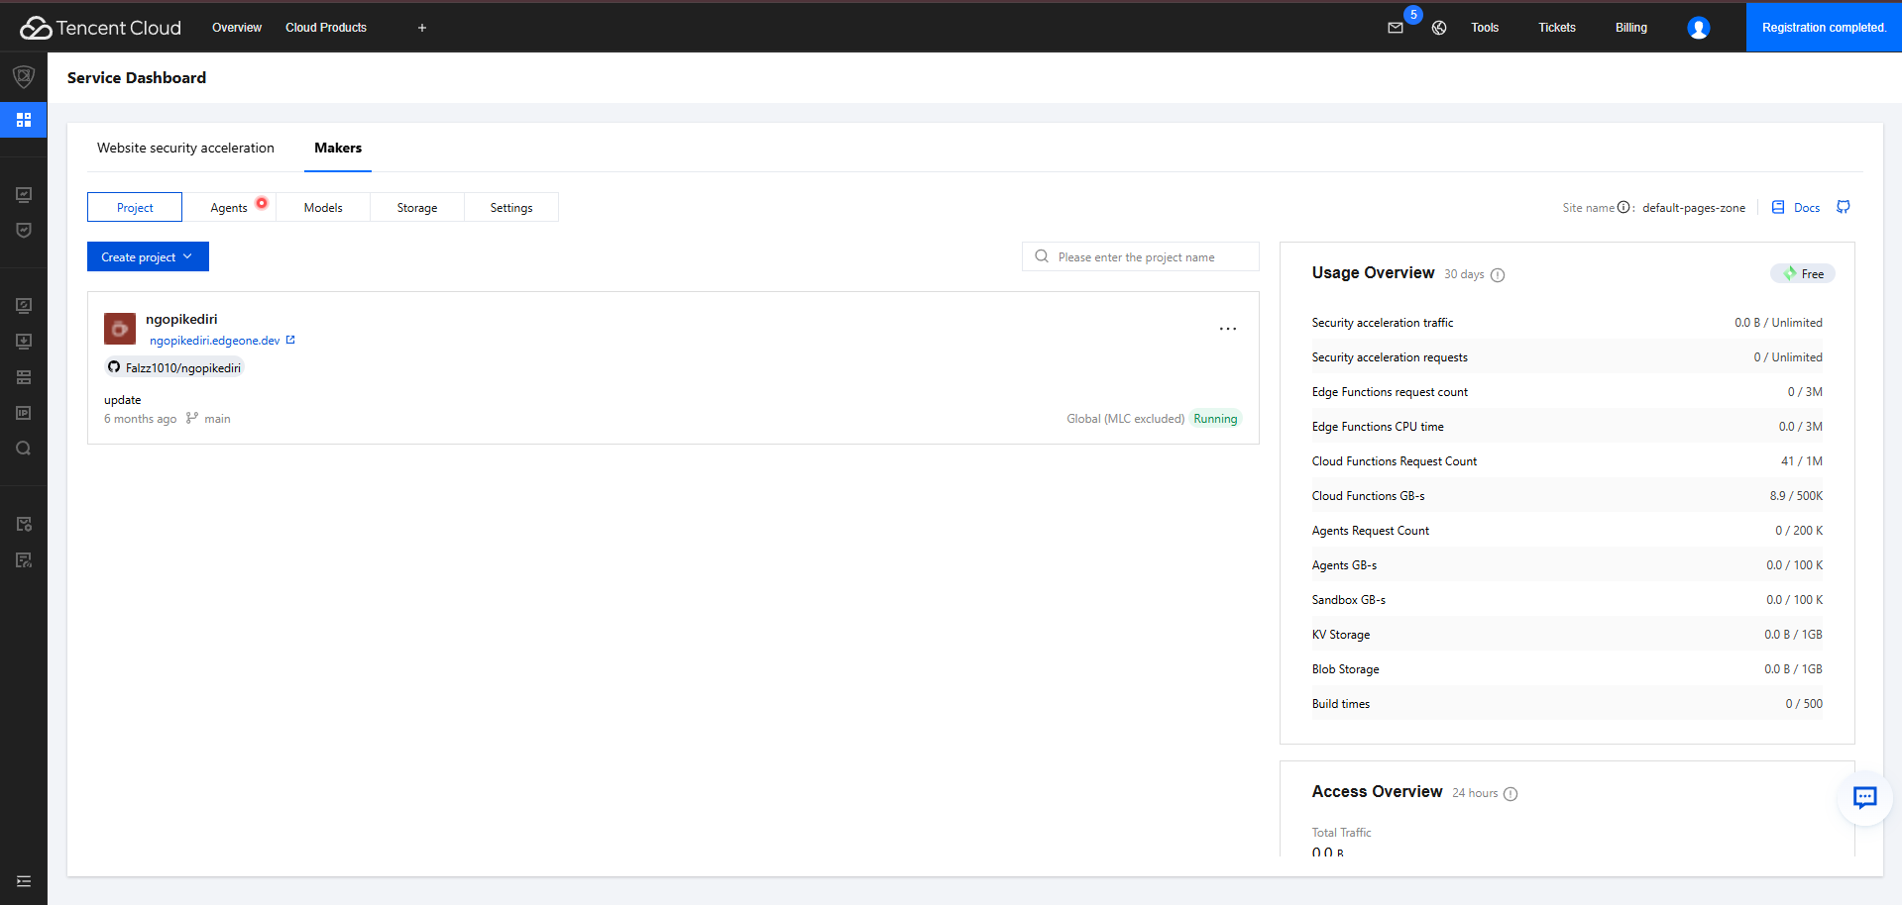
Task: Open the Tools menu
Action: (1485, 28)
